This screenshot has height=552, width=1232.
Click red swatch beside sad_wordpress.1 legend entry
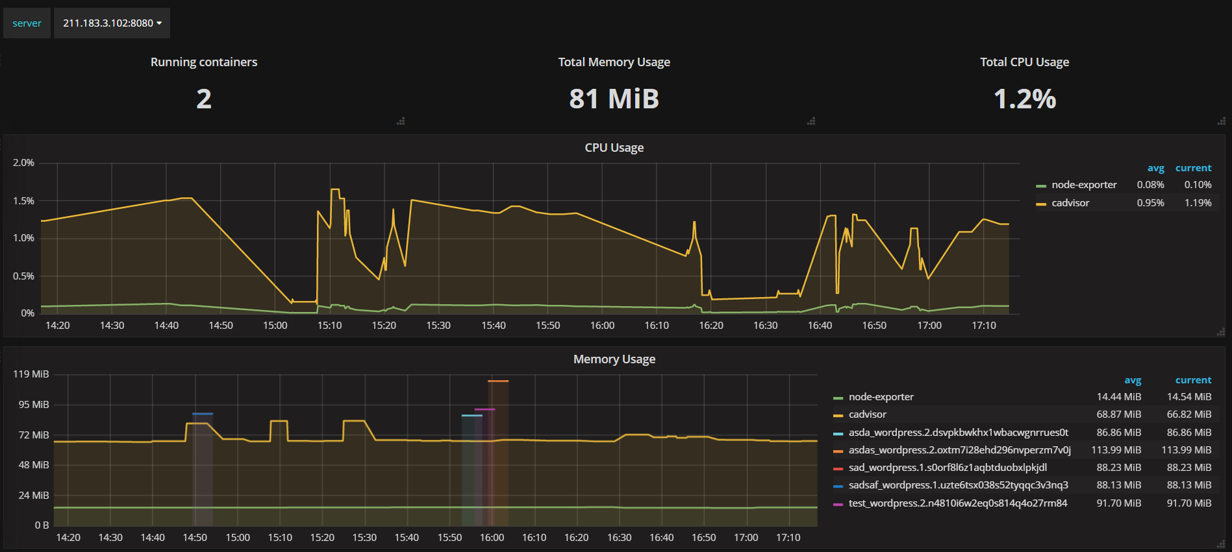click(x=838, y=469)
